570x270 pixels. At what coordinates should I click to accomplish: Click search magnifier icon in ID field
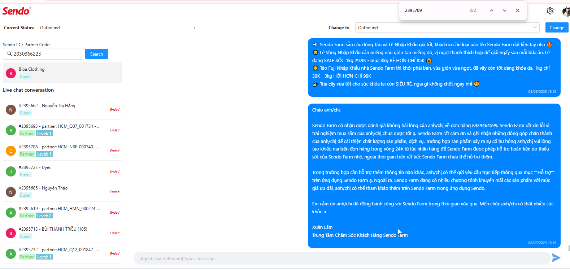coord(10,54)
